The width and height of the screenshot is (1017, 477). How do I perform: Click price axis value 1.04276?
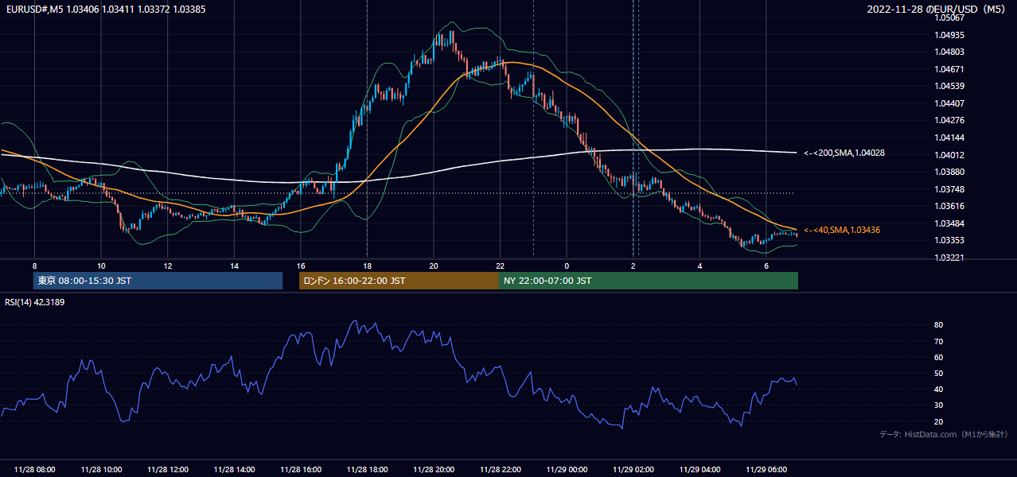coord(949,121)
